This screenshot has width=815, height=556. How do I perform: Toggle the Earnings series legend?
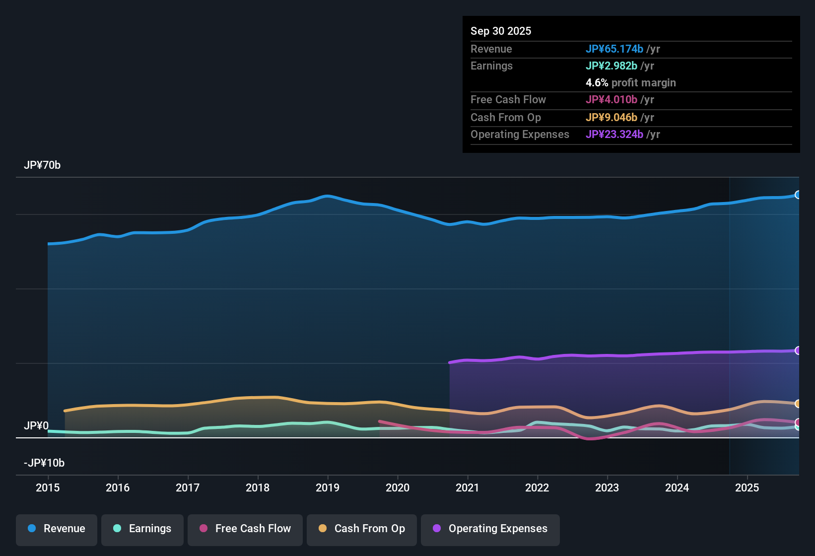142,529
